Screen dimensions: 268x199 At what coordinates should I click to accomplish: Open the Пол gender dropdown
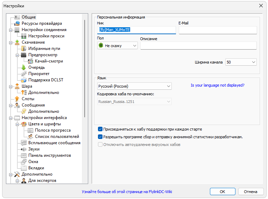118,46
